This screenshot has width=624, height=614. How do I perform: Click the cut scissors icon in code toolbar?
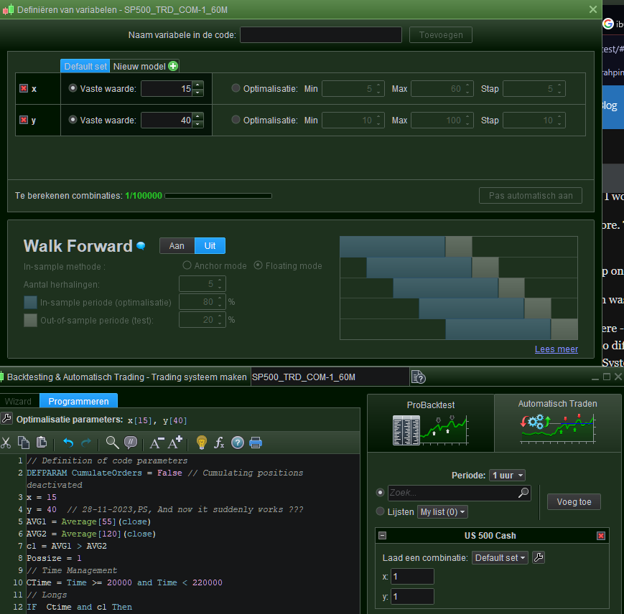6,443
